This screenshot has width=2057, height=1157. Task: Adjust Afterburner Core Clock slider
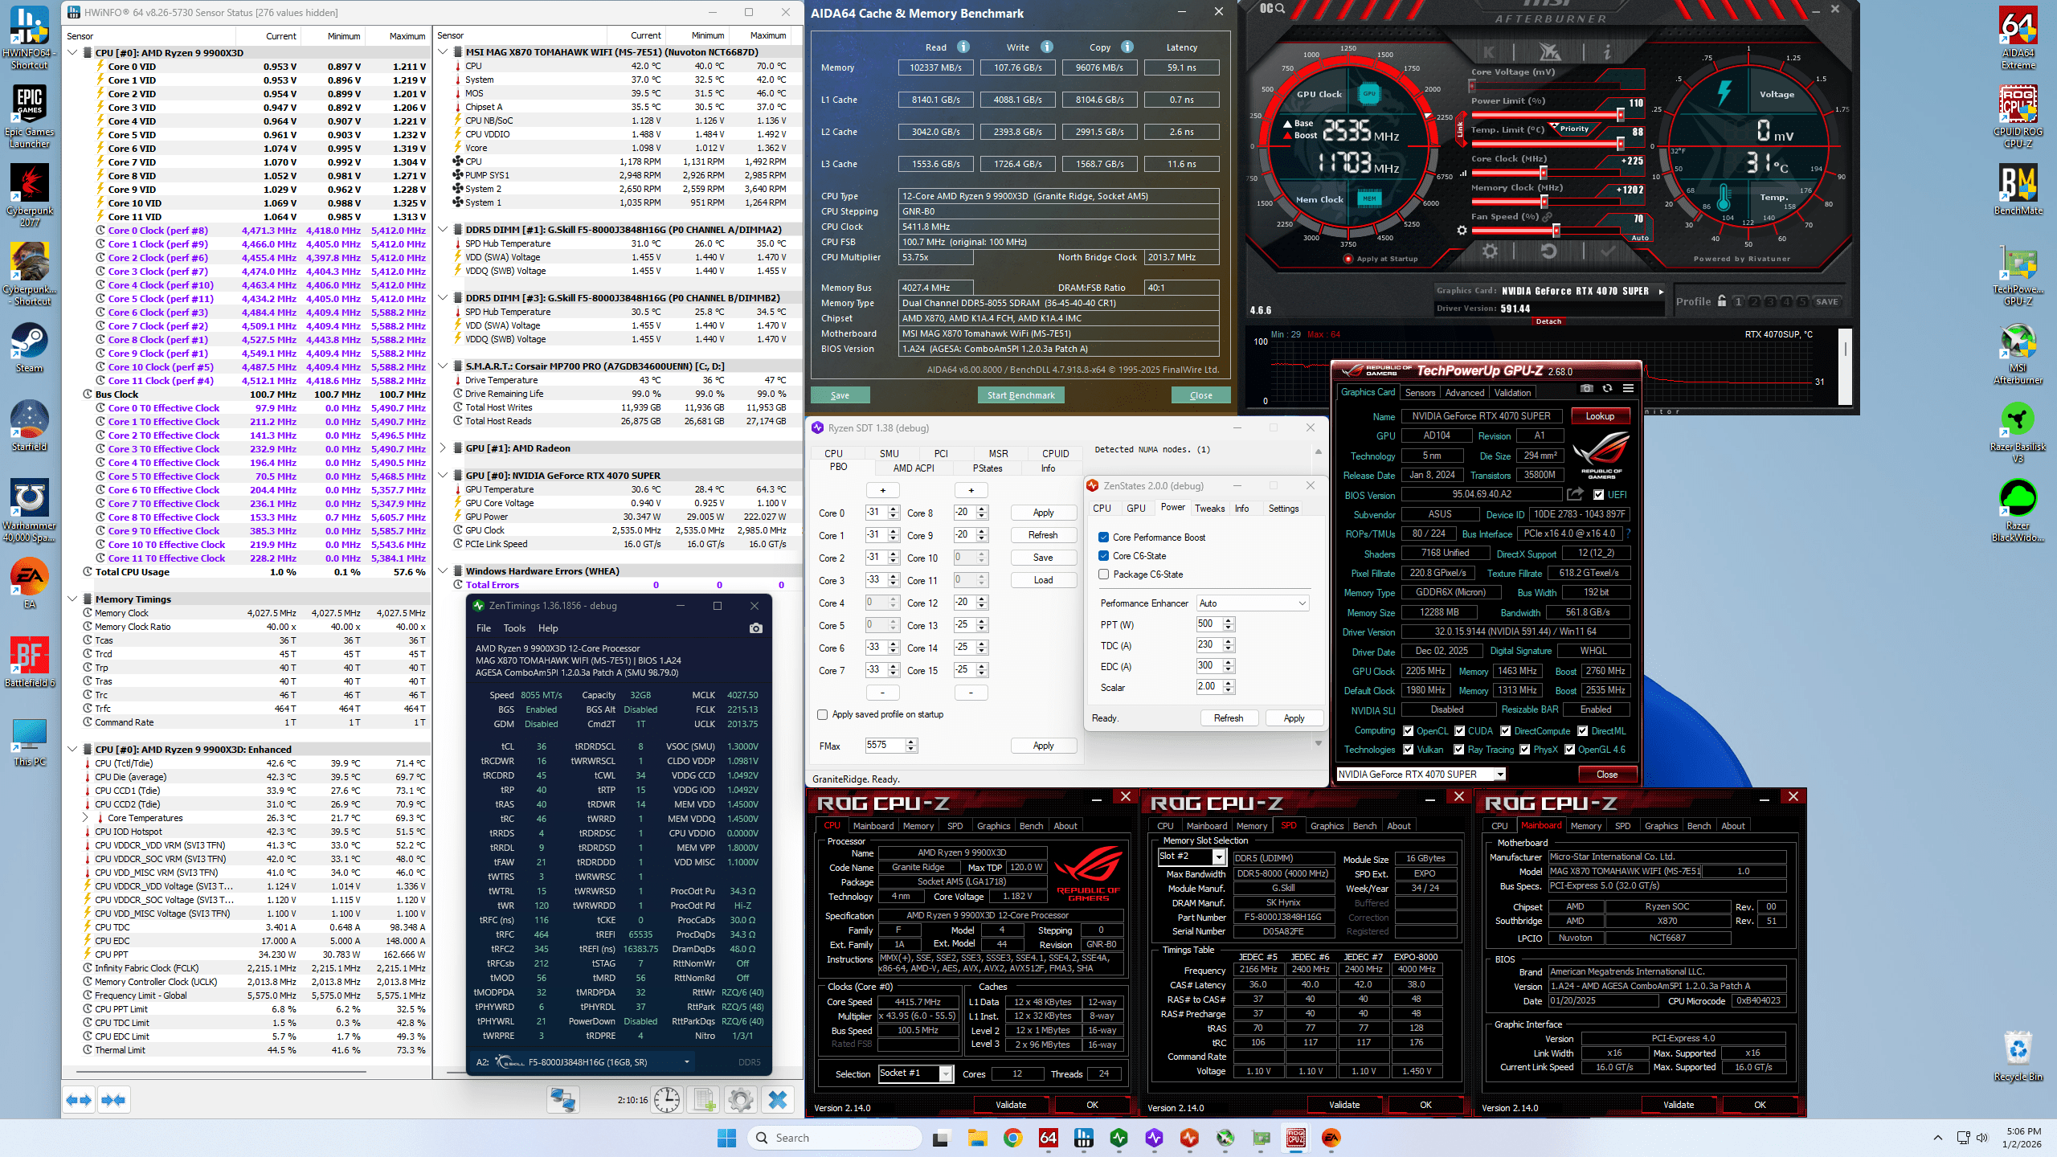click(1543, 173)
